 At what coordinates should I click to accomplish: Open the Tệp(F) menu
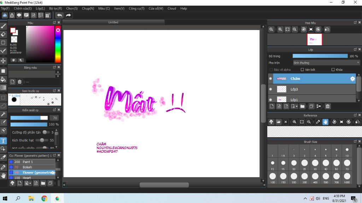point(5,8)
